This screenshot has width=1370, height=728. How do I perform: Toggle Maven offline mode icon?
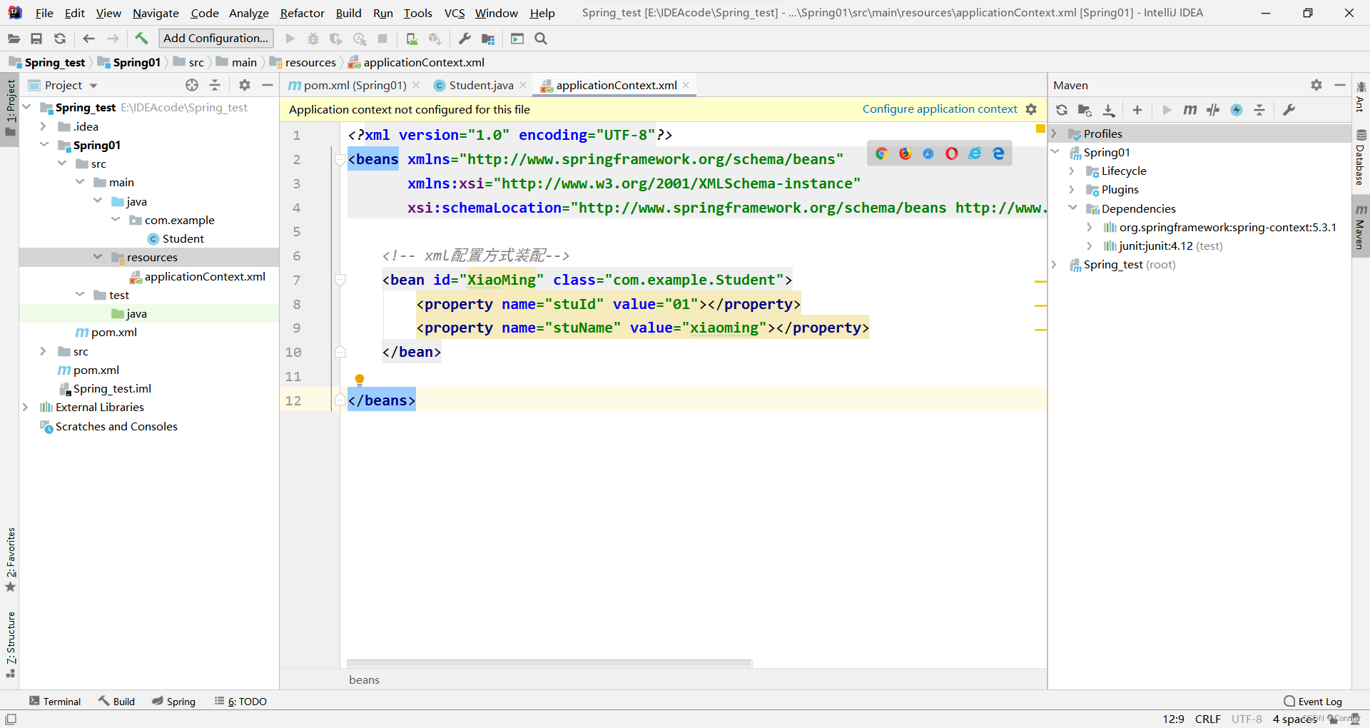pos(1213,110)
